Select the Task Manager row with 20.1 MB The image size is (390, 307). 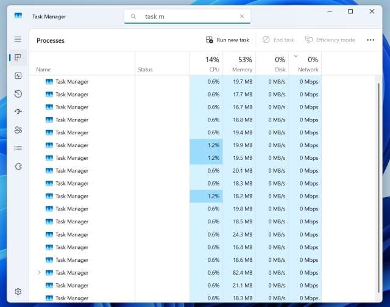pyautogui.click(x=175, y=170)
